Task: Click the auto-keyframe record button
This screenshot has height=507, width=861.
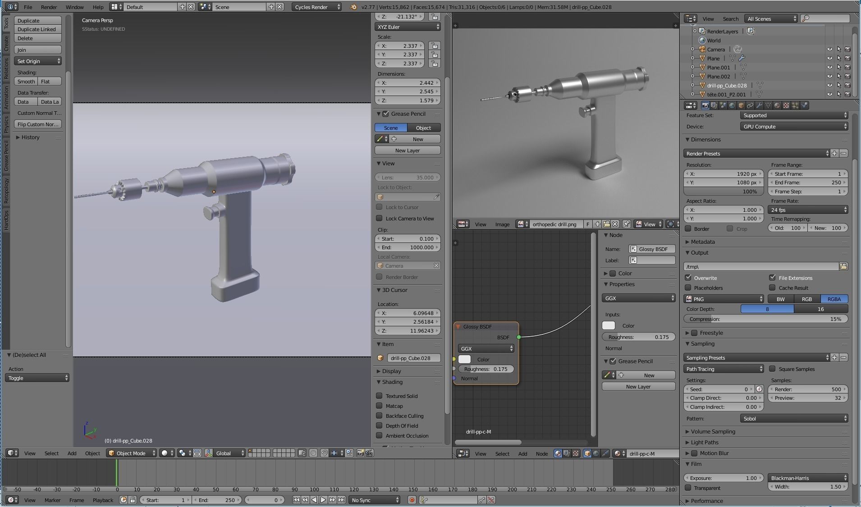Action: pos(412,500)
